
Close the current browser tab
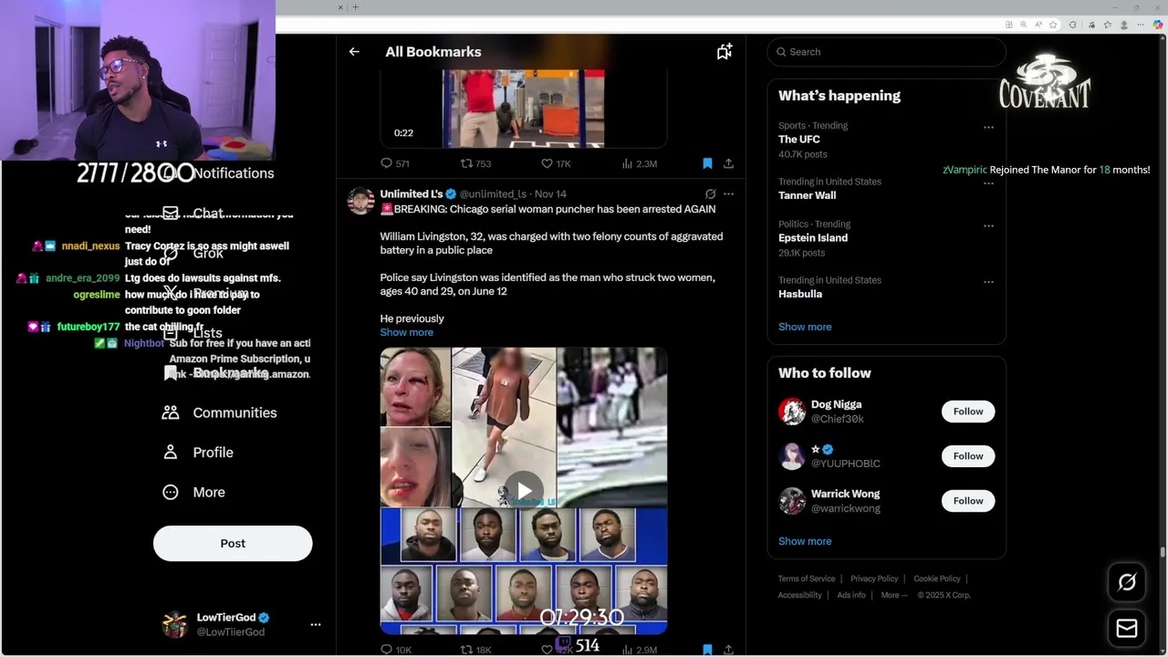(340, 7)
